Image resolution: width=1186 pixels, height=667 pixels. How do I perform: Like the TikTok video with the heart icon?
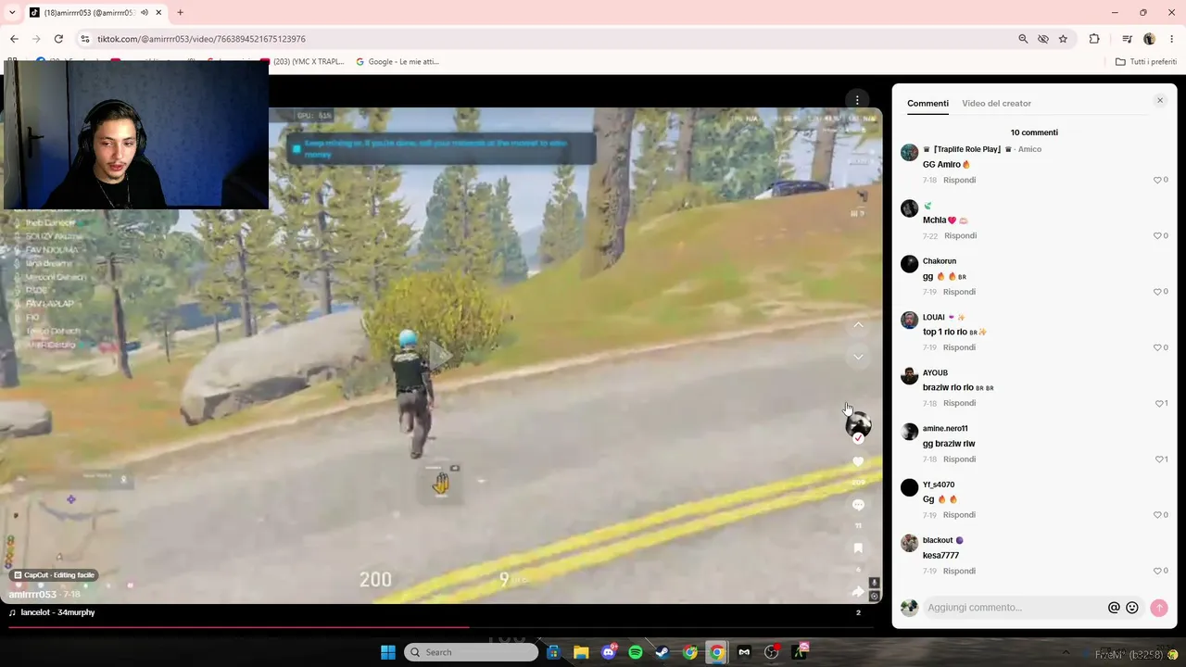point(858,461)
